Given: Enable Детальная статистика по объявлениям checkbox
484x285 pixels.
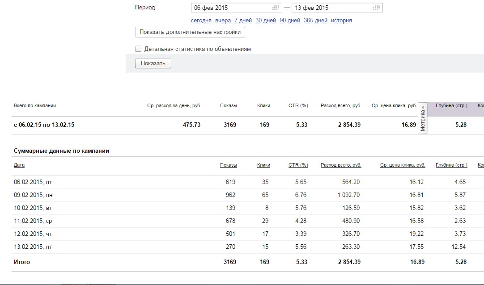Looking at the screenshot, I should [139, 49].
